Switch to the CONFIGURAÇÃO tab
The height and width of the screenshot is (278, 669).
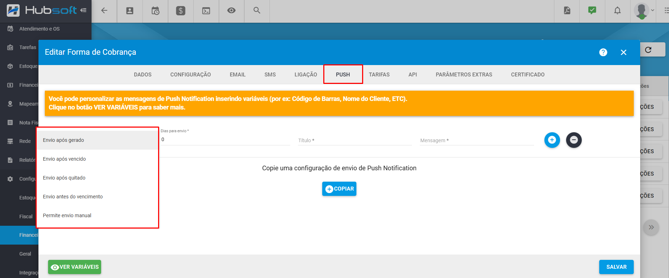click(x=190, y=75)
